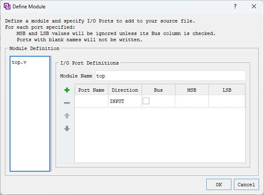Enable the Bus checkbox for the port
Screen dimensions: 264x195
[x=146, y=101]
